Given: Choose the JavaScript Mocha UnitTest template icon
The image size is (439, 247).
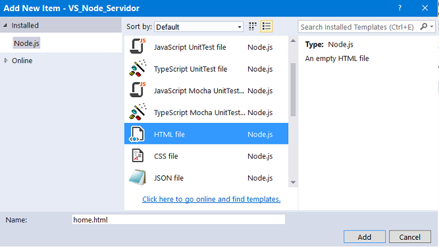Looking at the screenshot, I should (138, 90).
